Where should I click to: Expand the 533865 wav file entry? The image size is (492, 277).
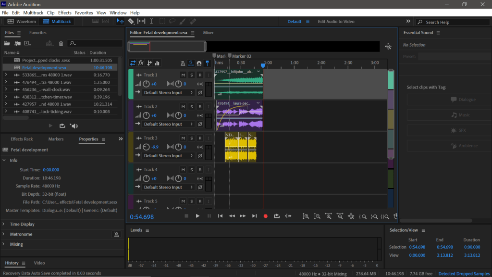click(6, 75)
